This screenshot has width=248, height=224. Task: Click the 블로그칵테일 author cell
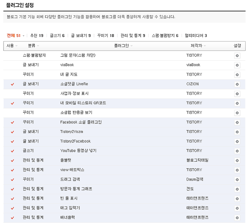(x=197, y=160)
